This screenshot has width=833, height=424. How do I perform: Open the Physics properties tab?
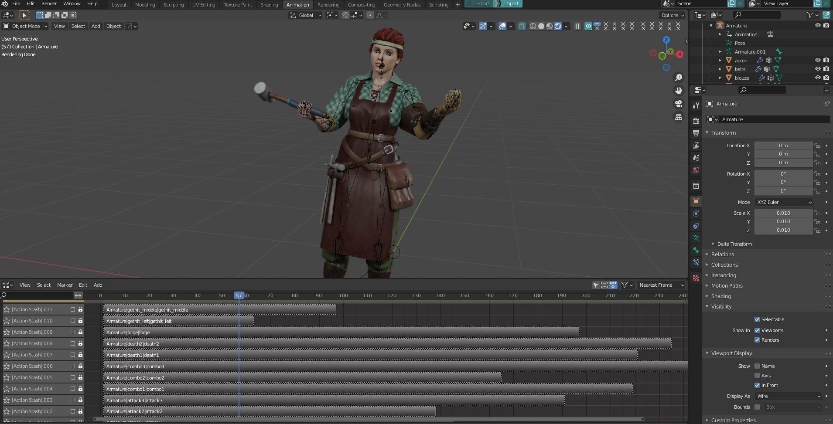696,214
